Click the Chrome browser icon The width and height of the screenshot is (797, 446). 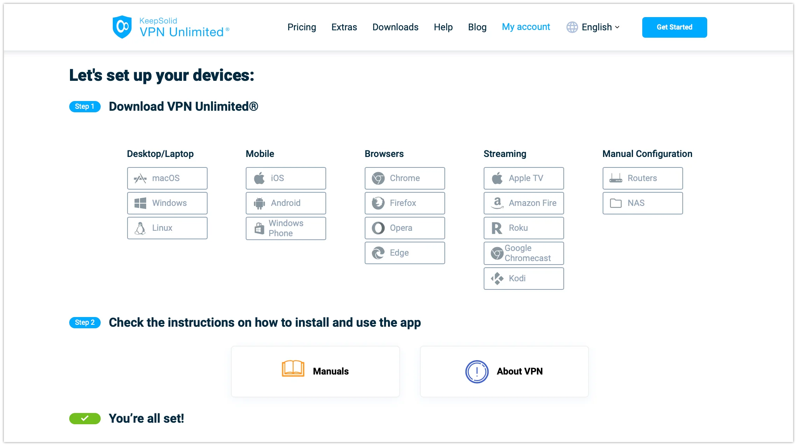point(378,178)
